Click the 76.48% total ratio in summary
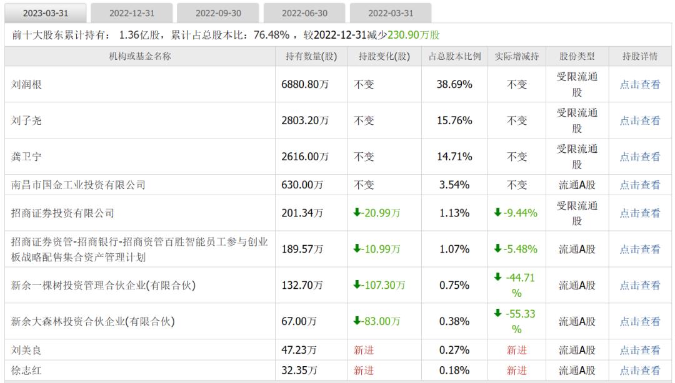This screenshot has height=383, width=675. coord(271,36)
